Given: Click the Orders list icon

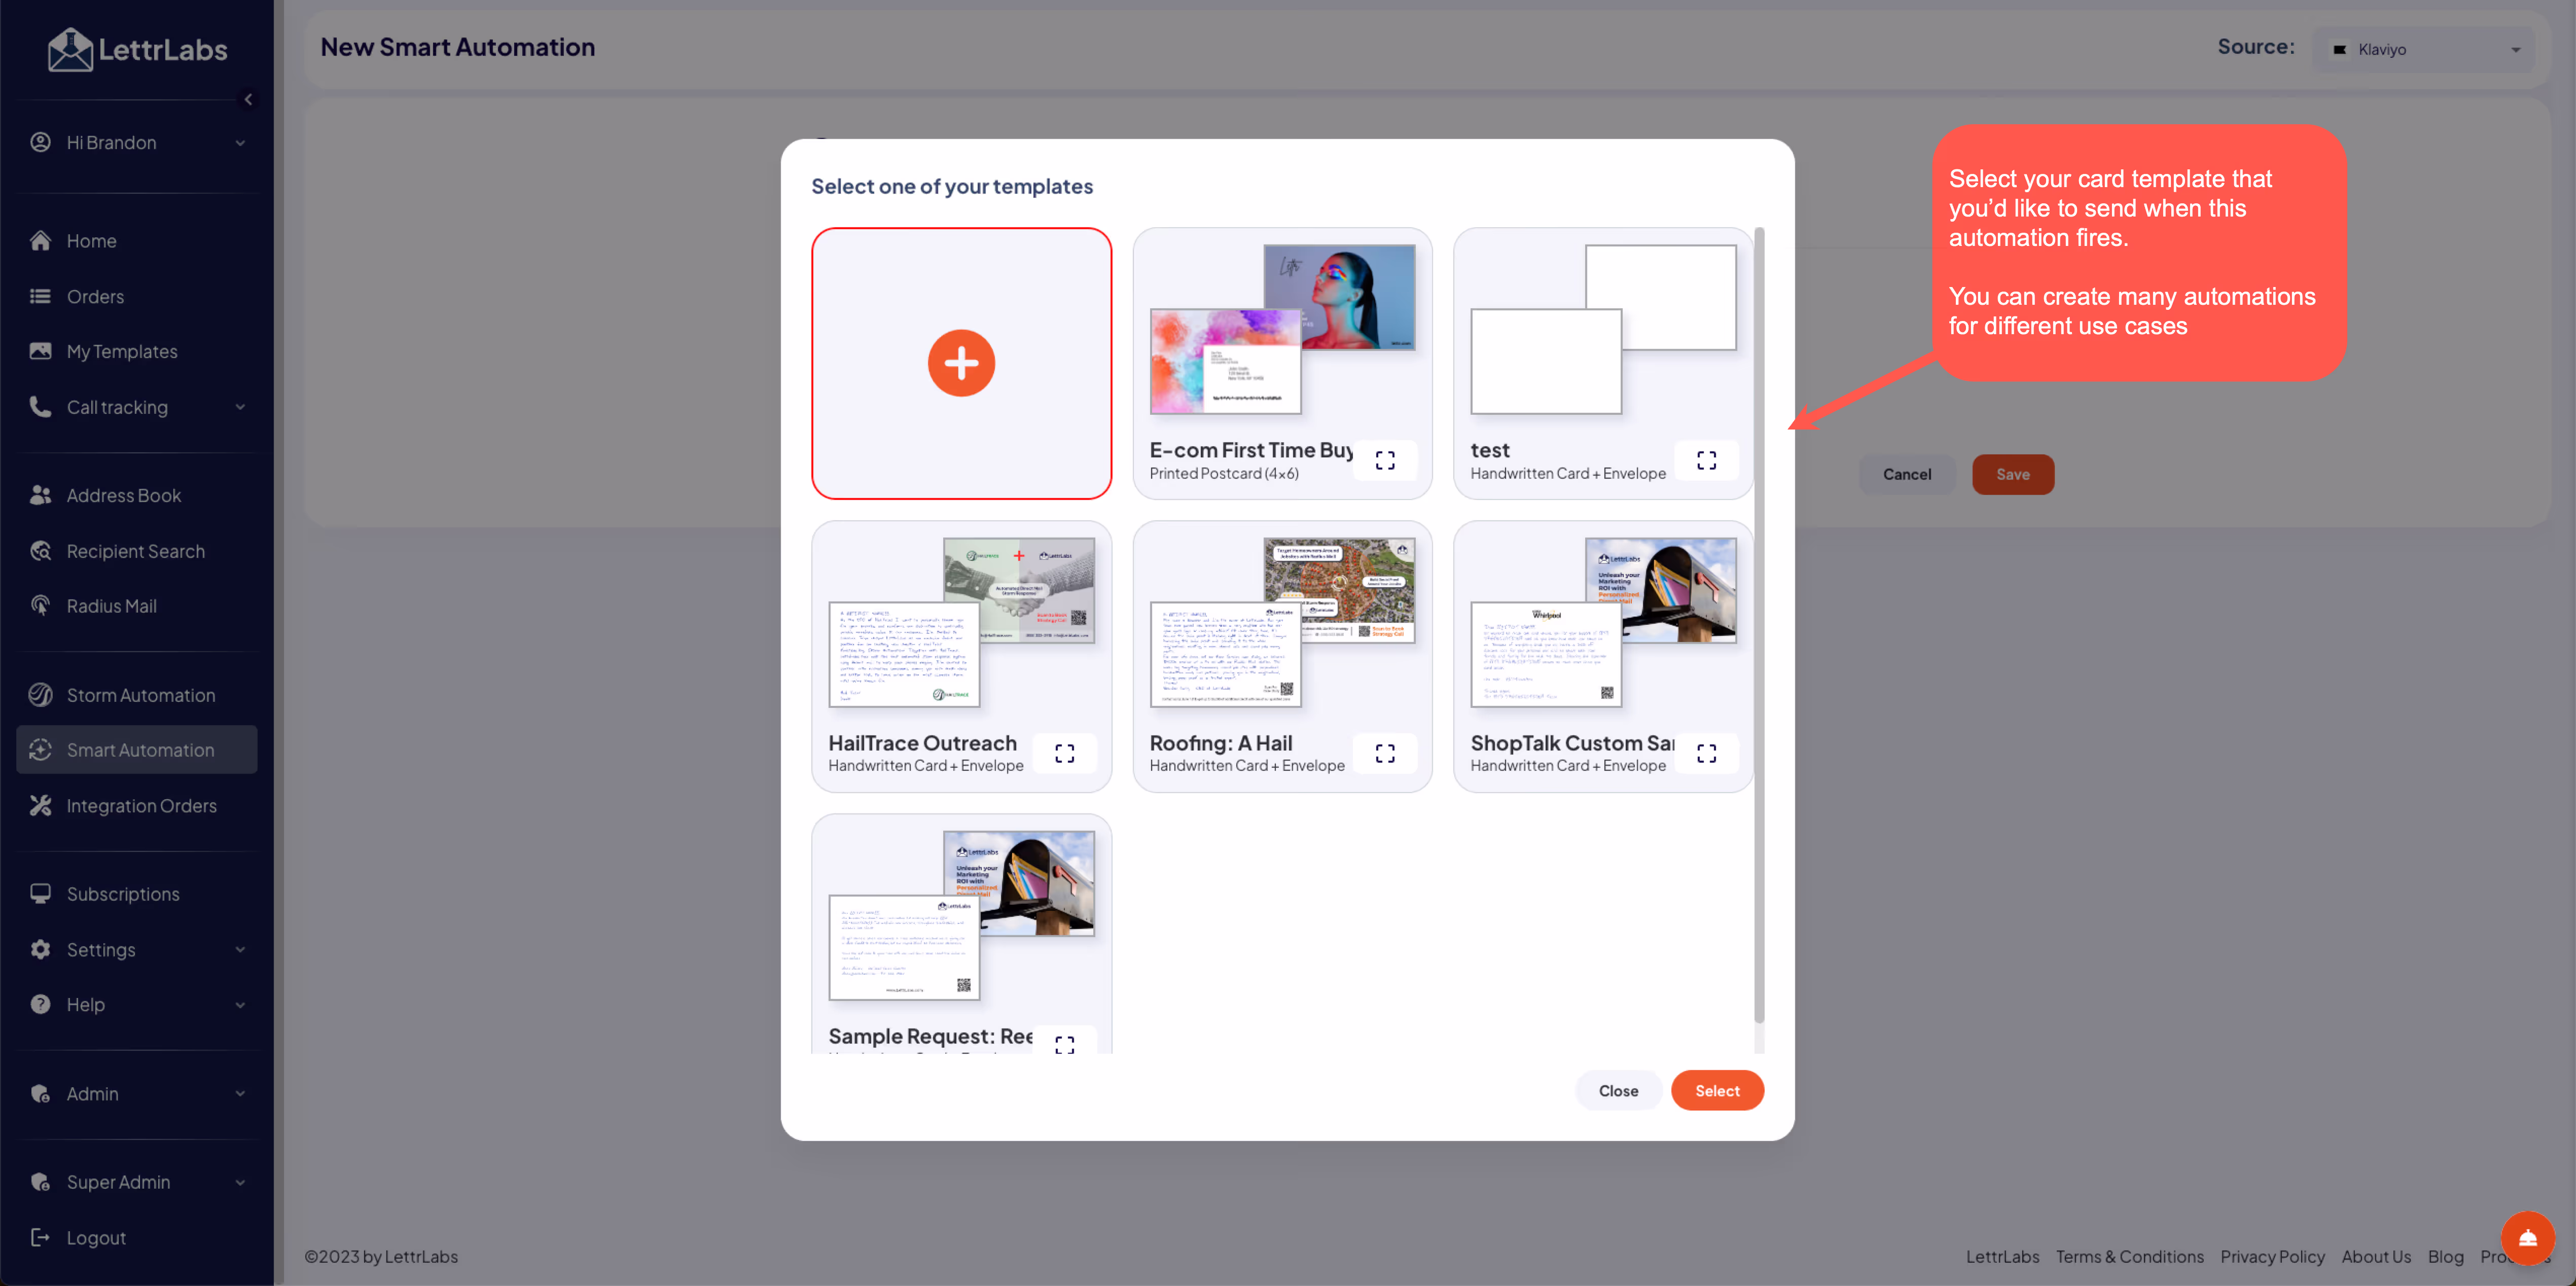Looking at the screenshot, I should pos(40,296).
